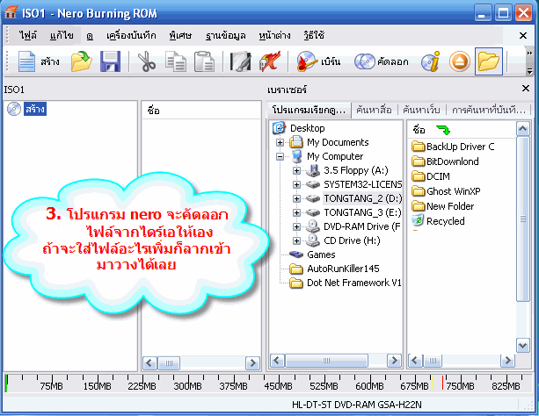Open the ฐานข้อมูล (Database) menu
Screen dimensions: 539x416
[225, 35]
